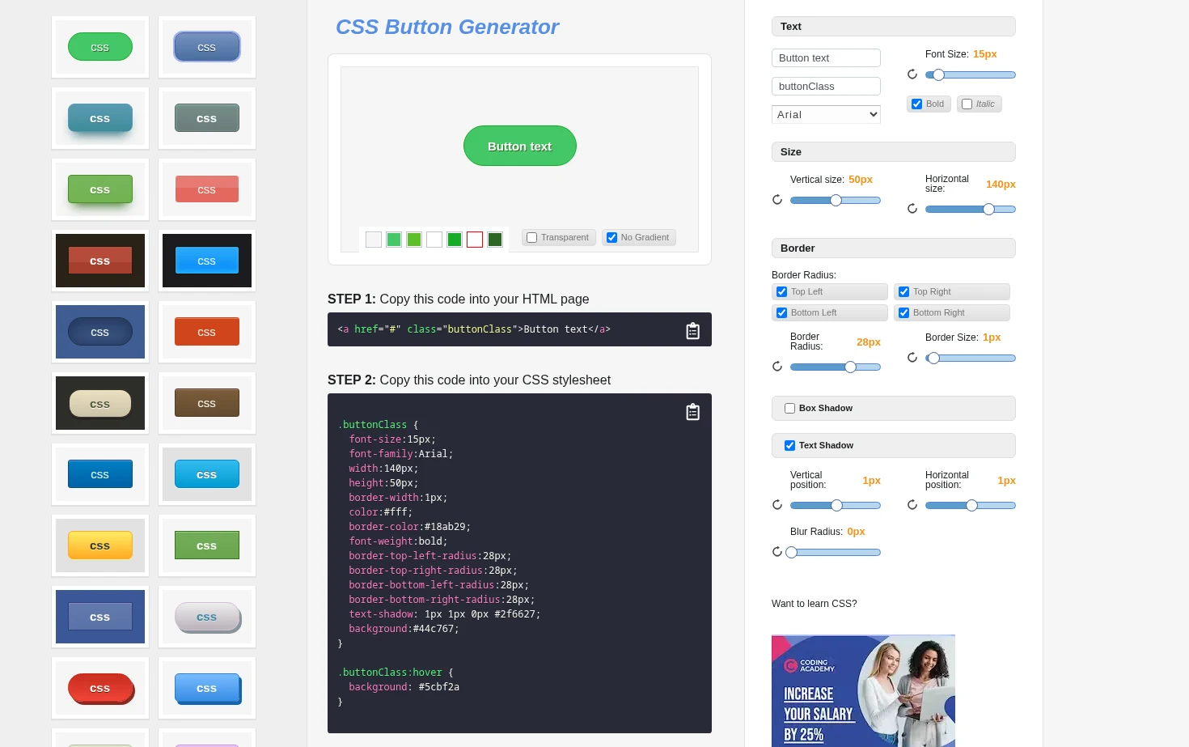This screenshot has height=747, width=1189.
Task: Reset the Border Radius value
Action: (777, 367)
